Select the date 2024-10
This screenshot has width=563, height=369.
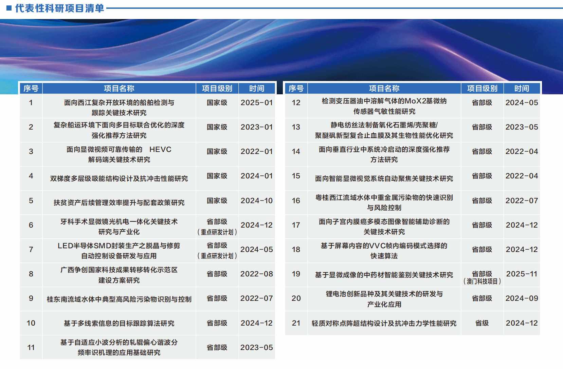(x=256, y=201)
